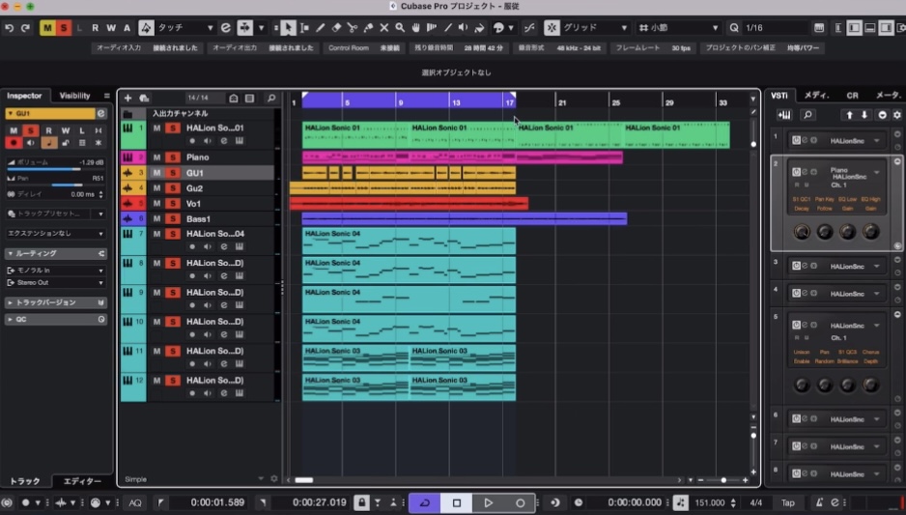Open the track list settings gear
Image resolution: width=906 pixels, height=515 pixels.
tap(274, 479)
